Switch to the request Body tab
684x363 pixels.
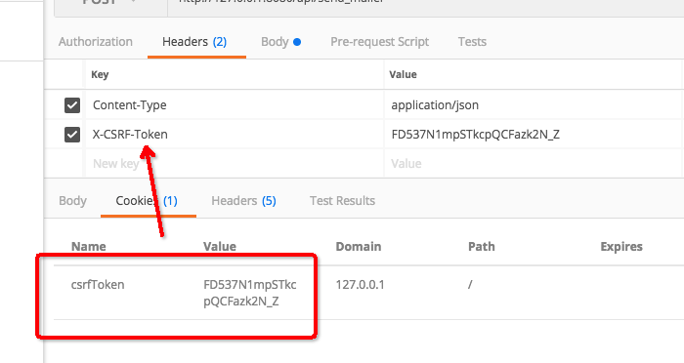tap(281, 42)
